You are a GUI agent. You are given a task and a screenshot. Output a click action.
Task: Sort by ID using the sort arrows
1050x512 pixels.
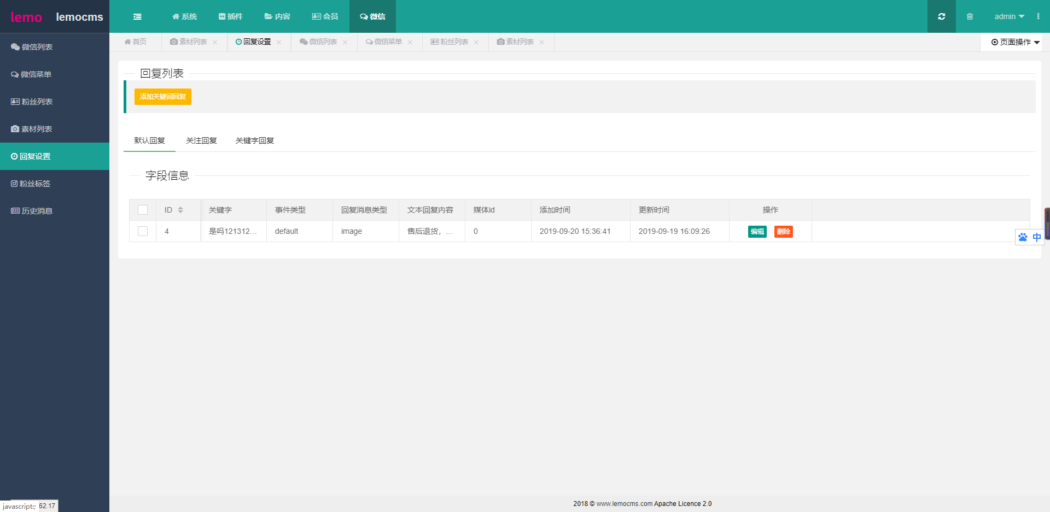[181, 209]
